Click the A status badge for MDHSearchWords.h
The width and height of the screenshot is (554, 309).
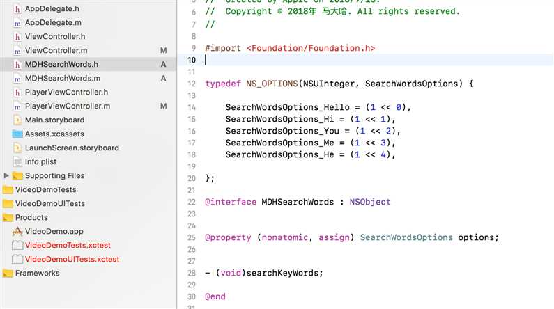click(x=163, y=64)
